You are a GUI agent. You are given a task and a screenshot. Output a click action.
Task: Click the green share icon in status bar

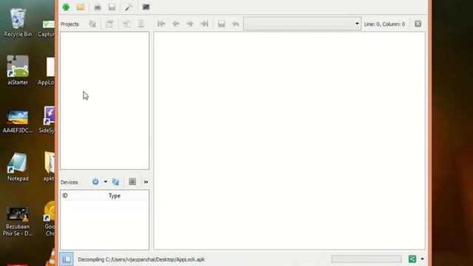(x=412, y=259)
